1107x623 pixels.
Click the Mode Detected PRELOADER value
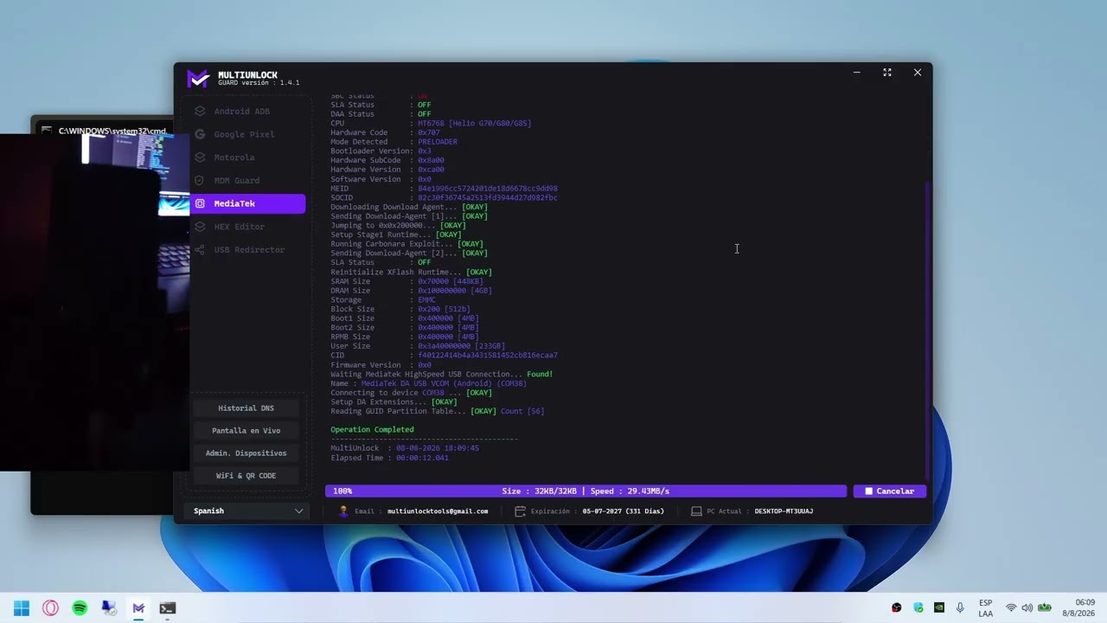[x=438, y=142]
